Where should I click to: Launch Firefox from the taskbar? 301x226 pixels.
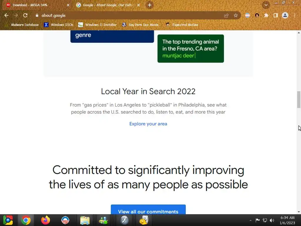46,220
